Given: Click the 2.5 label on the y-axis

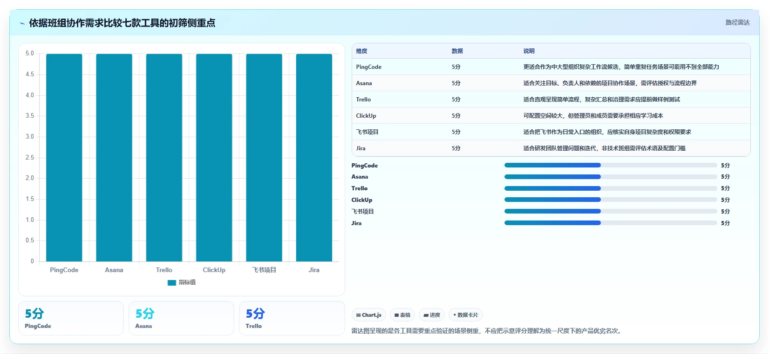Looking at the screenshot, I should 30,158.
